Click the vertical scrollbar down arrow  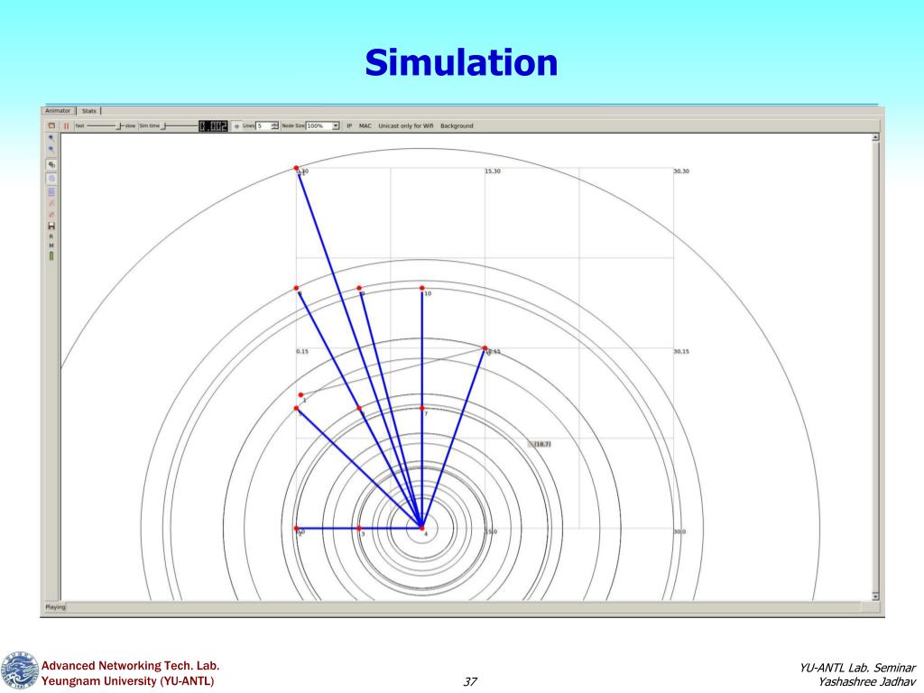tap(875, 596)
